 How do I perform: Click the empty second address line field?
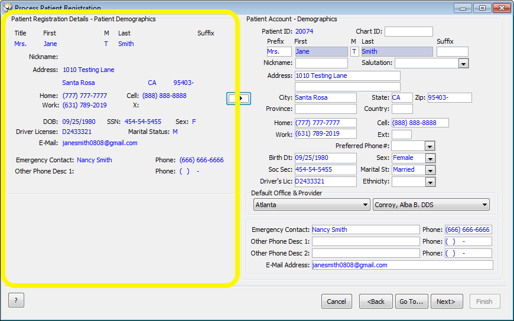pos(347,87)
